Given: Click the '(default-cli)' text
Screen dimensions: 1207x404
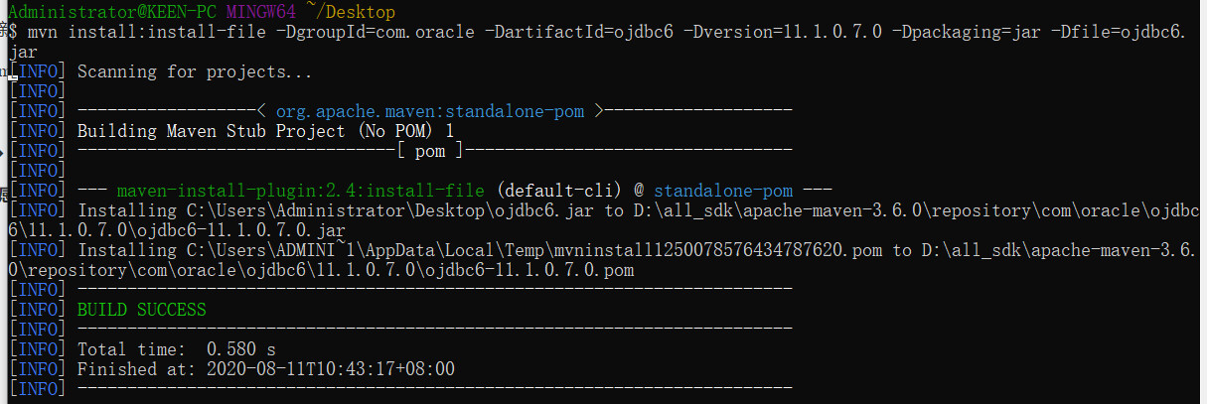Looking at the screenshot, I should 558,191.
